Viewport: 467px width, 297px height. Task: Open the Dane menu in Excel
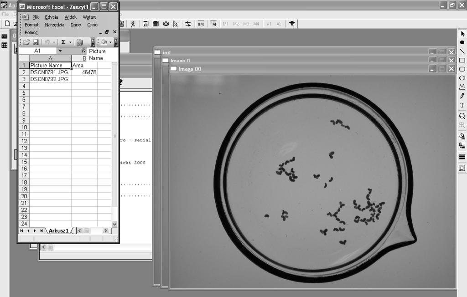(76, 25)
